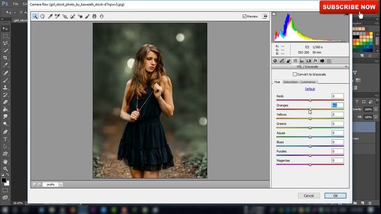Toggle shadow clipping warning in histogram
381x214 pixels.
pos(274,14)
